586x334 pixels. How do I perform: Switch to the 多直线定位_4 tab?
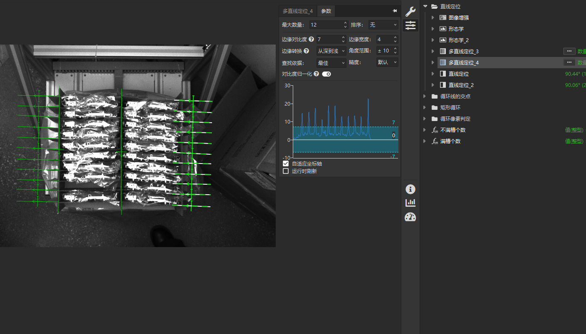(x=297, y=11)
